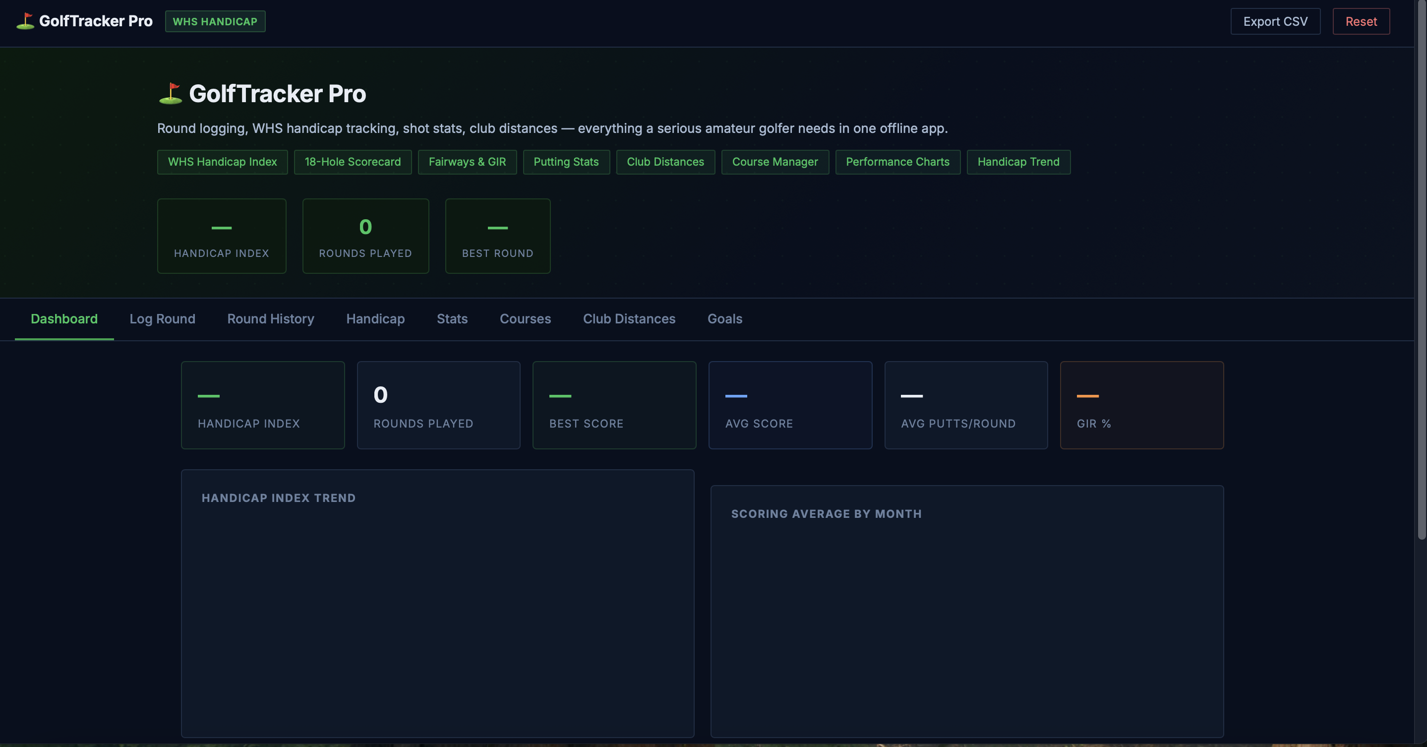Open the Stats tab
Screen dimensions: 1427x747
(x=452, y=319)
